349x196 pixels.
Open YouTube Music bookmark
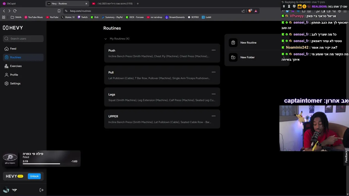[34, 17]
